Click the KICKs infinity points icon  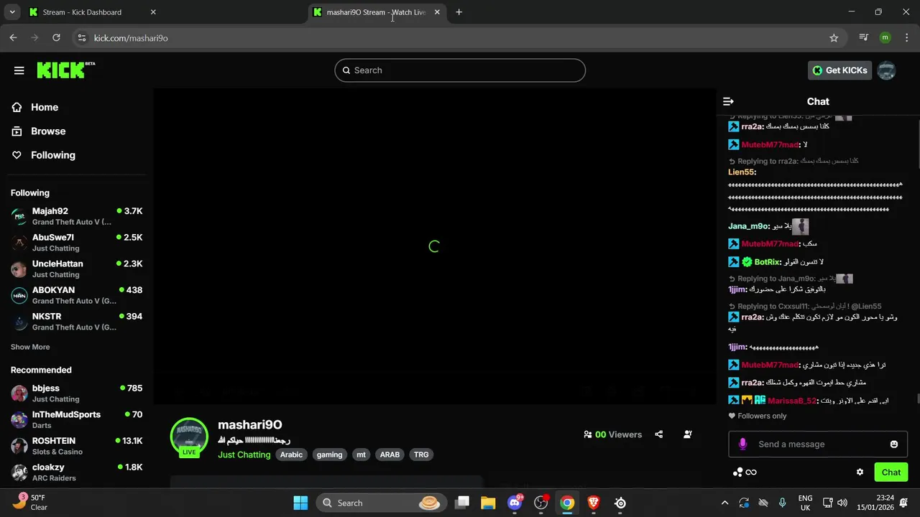point(745,472)
